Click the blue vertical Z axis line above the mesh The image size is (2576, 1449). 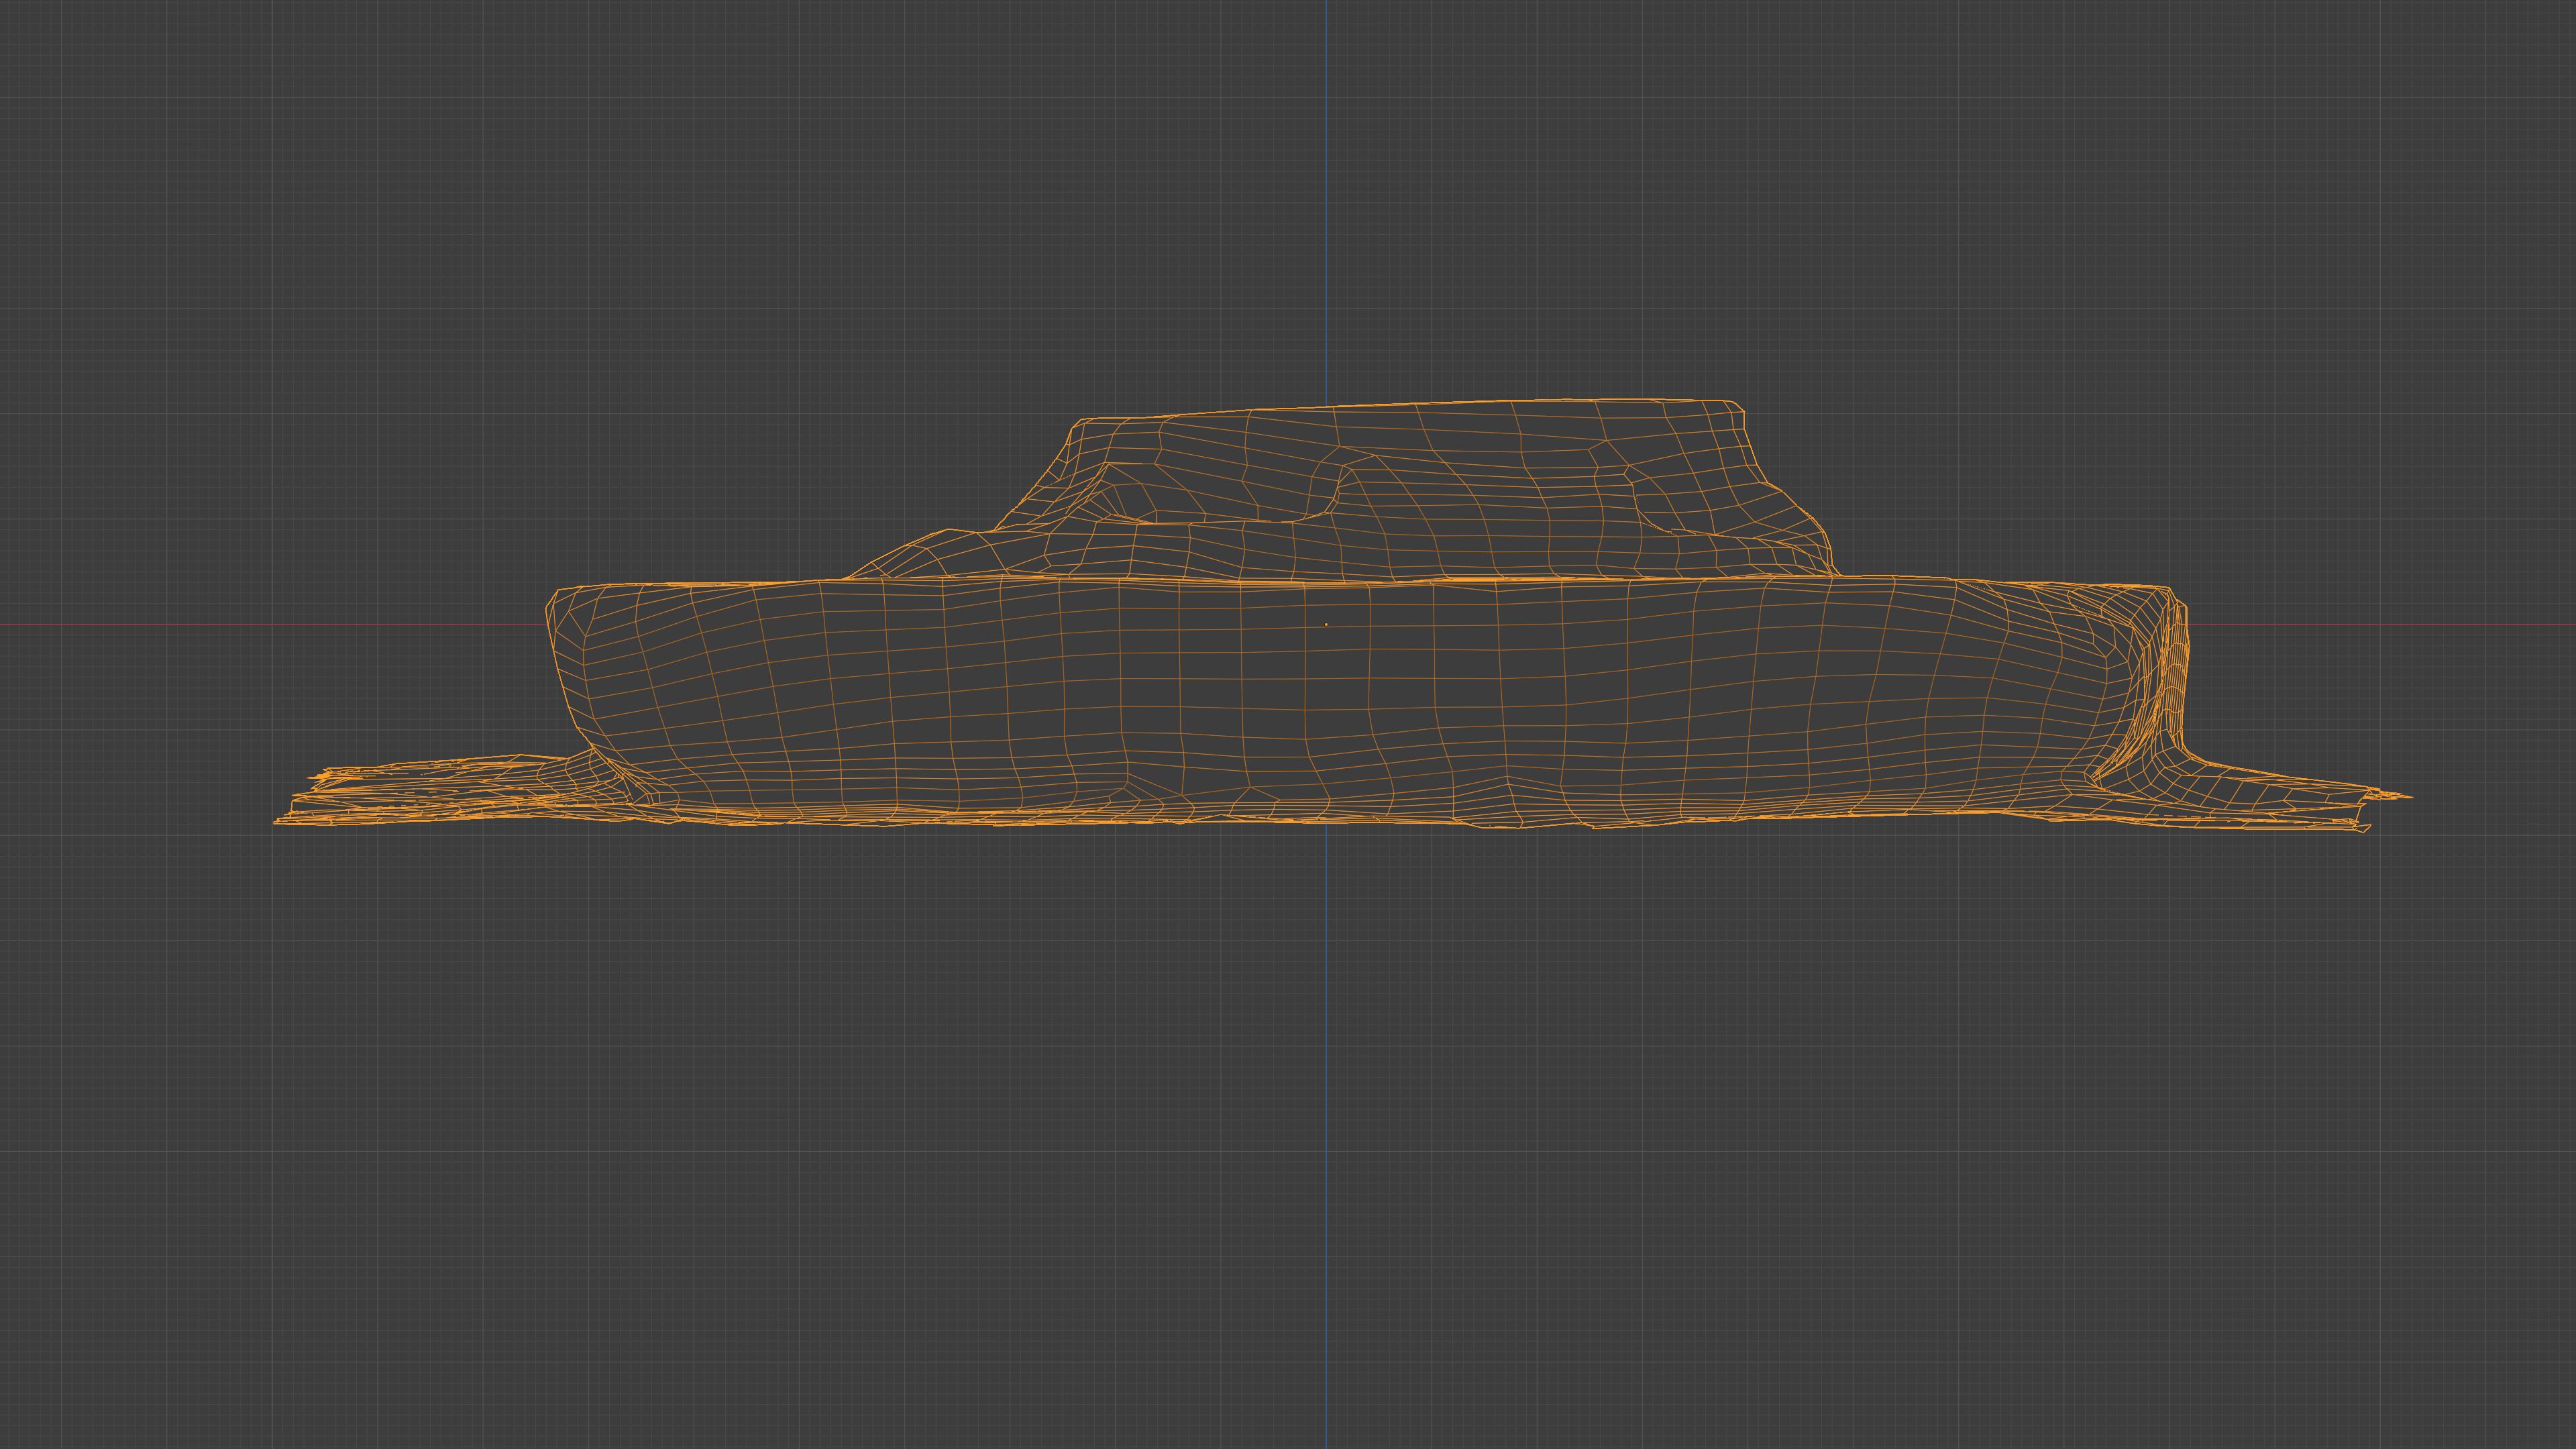(1326, 200)
